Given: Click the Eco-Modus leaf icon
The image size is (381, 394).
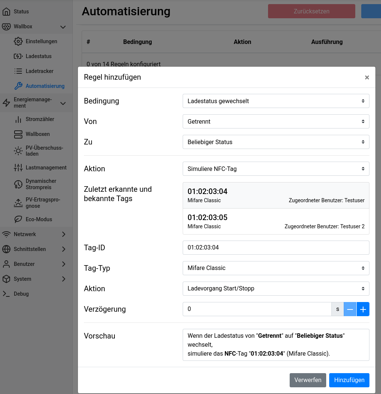Looking at the screenshot, I should pyautogui.click(x=18, y=219).
